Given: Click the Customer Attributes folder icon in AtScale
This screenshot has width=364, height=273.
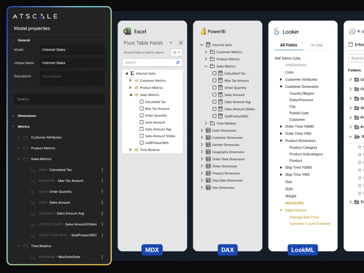Looking at the screenshot, I should pyautogui.click(x=25, y=137).
